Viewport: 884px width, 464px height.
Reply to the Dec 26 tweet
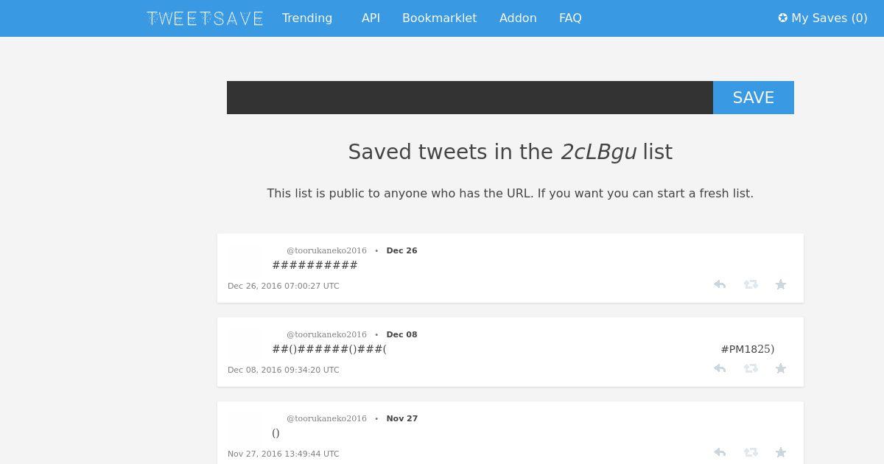[x=720, y=284]
